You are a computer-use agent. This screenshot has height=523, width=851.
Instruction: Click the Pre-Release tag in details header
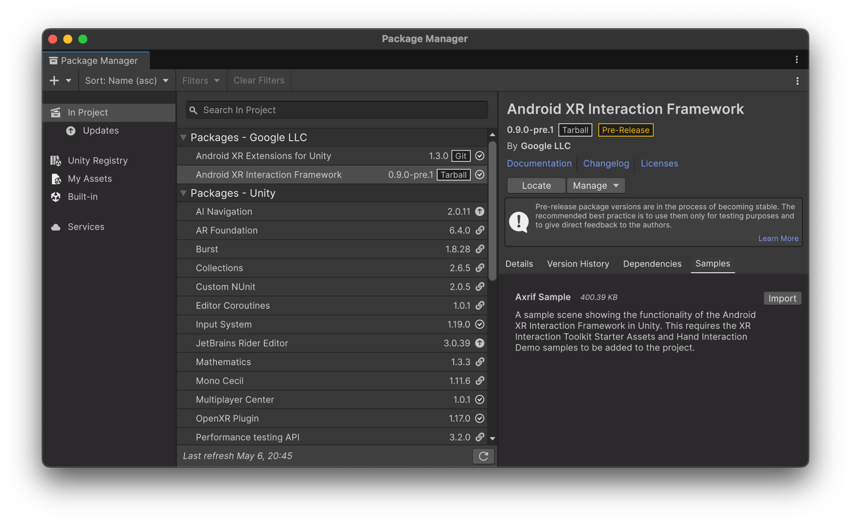click(x=625, y=130)
